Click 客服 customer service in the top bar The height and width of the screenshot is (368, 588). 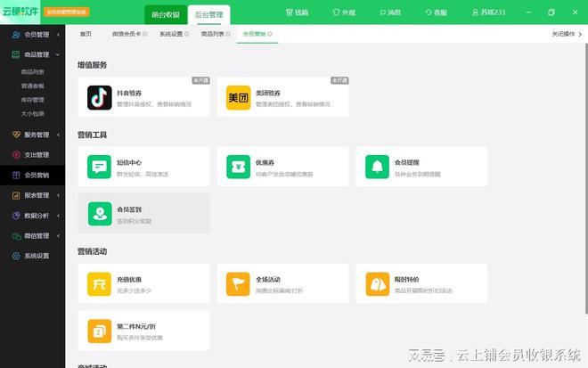pos(437,12)
